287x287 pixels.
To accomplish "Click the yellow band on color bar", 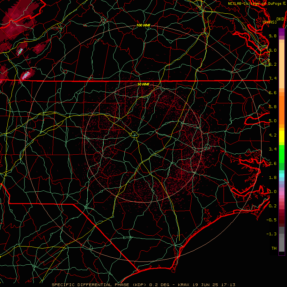I will 282,136.
